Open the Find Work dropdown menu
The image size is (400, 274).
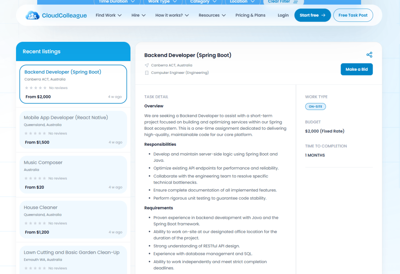pyautogui.click(x=109, y=15)
